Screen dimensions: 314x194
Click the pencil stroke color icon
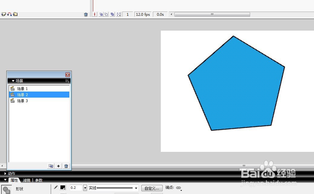(x=56, y=187)
